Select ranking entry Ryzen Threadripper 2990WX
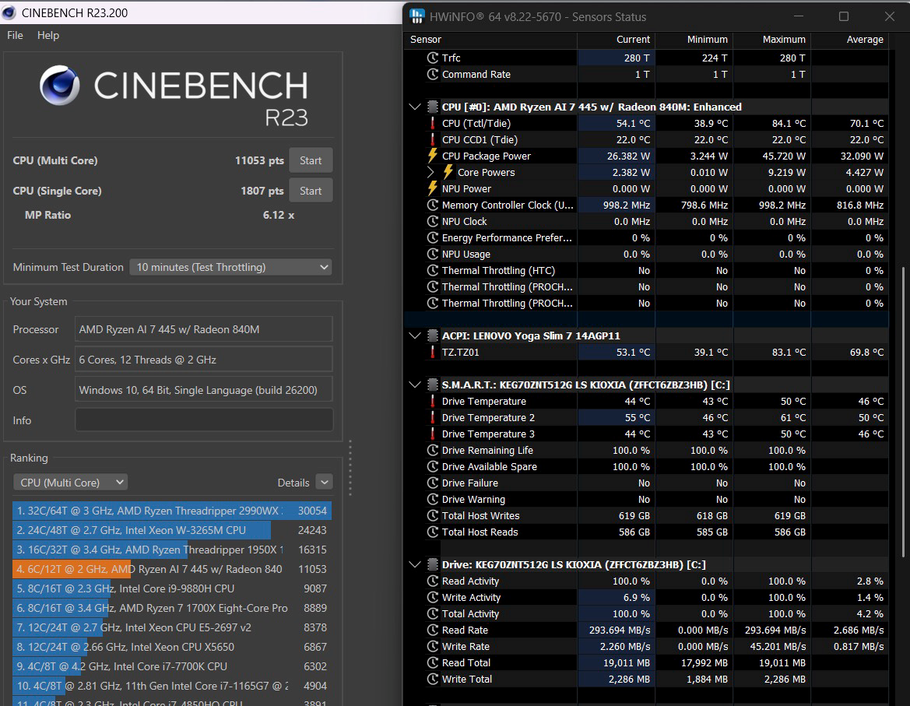The image size is (910, 706). [172, 511]
